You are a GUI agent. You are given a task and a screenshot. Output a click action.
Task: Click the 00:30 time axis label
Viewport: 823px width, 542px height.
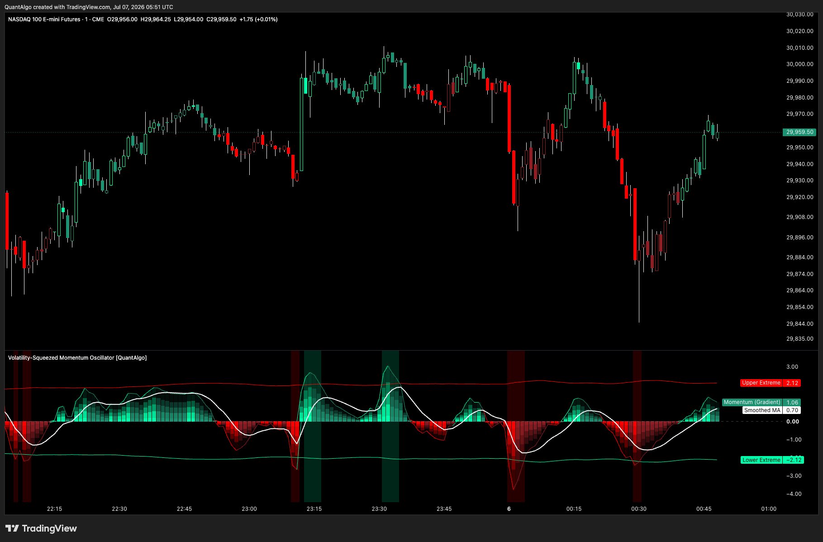[x=639, y=509]
